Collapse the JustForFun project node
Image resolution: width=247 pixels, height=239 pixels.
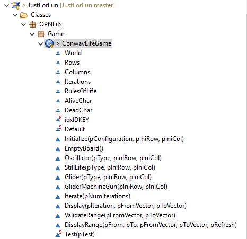tap(6, 5)
